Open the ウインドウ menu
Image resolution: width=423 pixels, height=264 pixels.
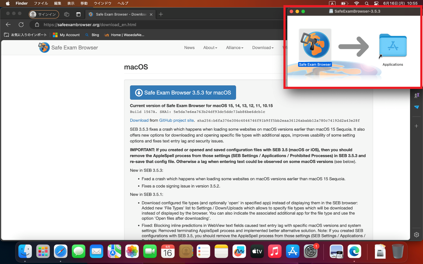pos(103,3)
